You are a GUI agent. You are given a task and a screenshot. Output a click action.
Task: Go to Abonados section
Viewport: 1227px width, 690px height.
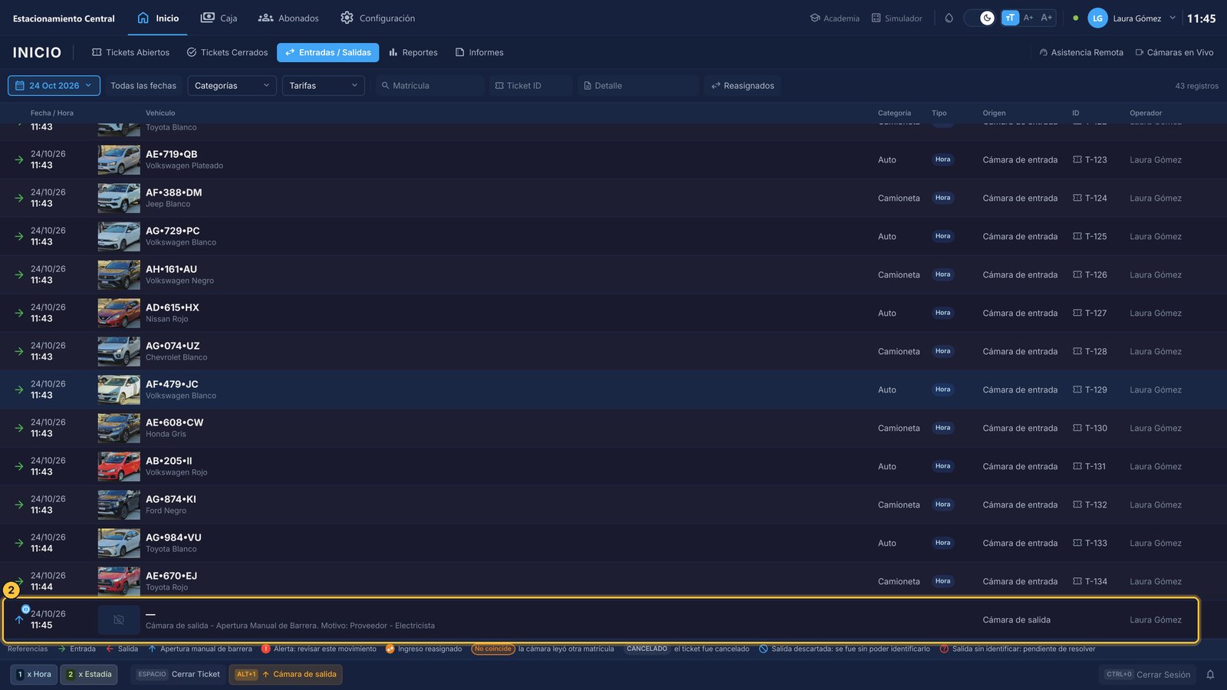point(288,18)
